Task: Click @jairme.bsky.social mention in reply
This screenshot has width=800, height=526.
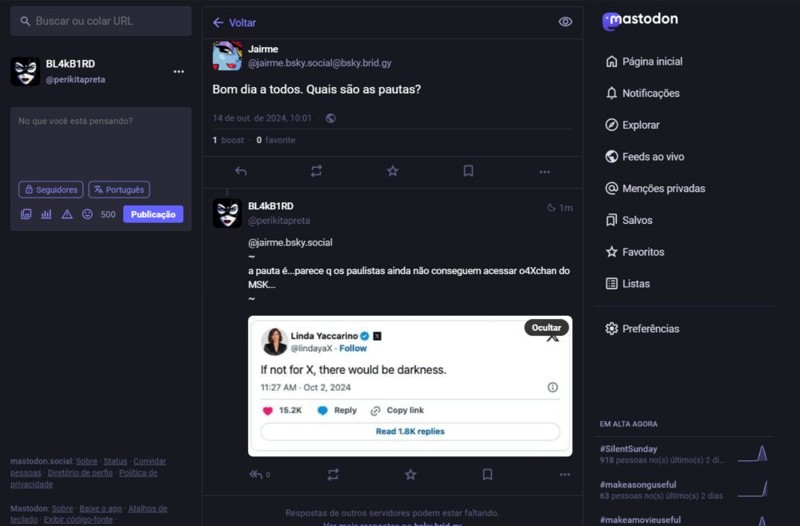Action: (x=290, y=242)
